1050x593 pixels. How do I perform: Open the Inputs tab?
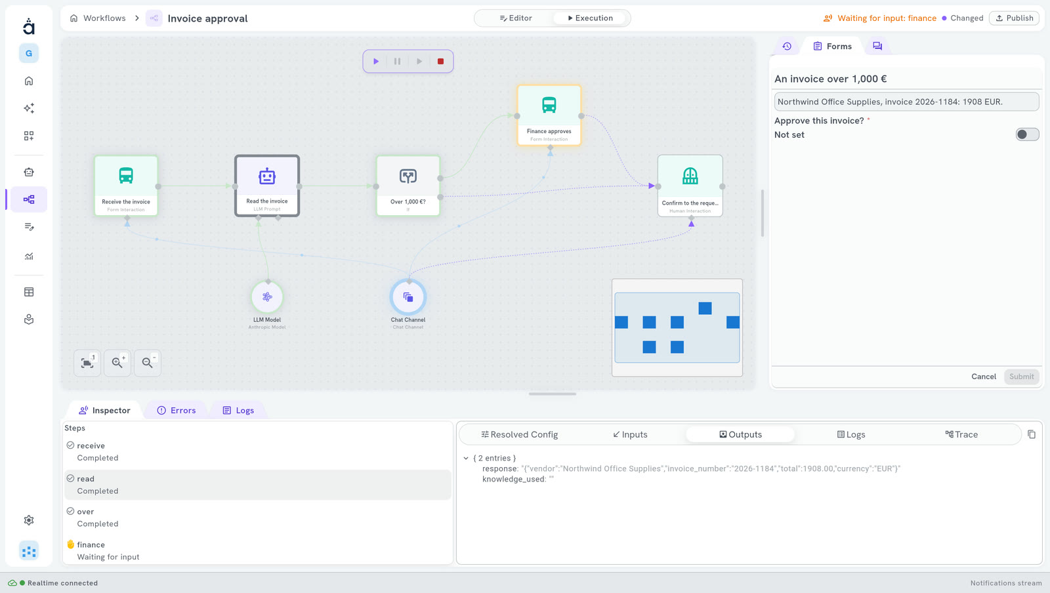[630, 434]
